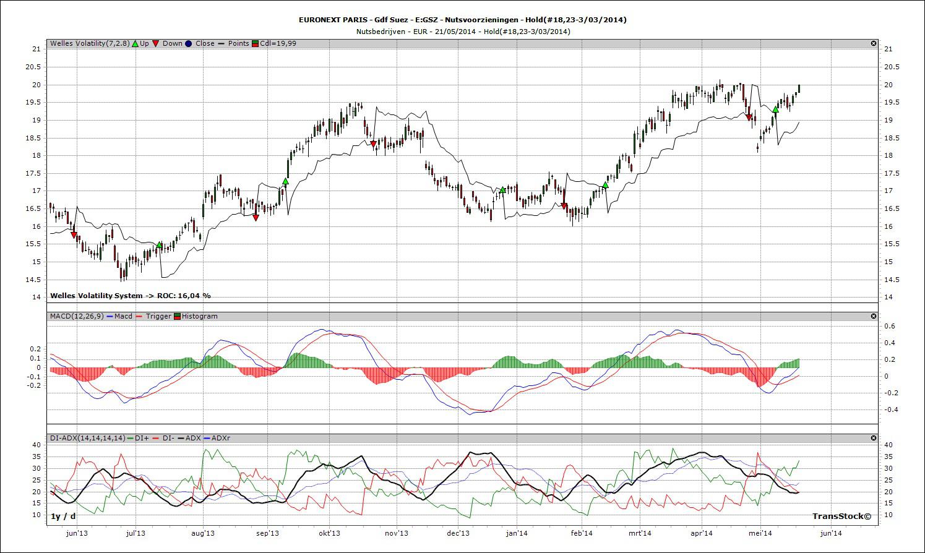Click the blue Close circle legend icon
The width and height of the screenshot is (925, 553).
pyautogui.click(x=189, y=44)
